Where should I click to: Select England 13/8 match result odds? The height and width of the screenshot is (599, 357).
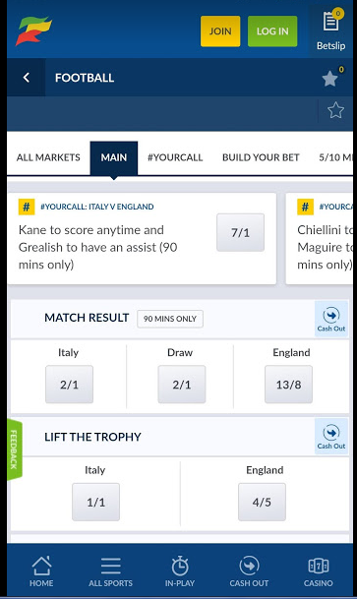coord(288,384)
